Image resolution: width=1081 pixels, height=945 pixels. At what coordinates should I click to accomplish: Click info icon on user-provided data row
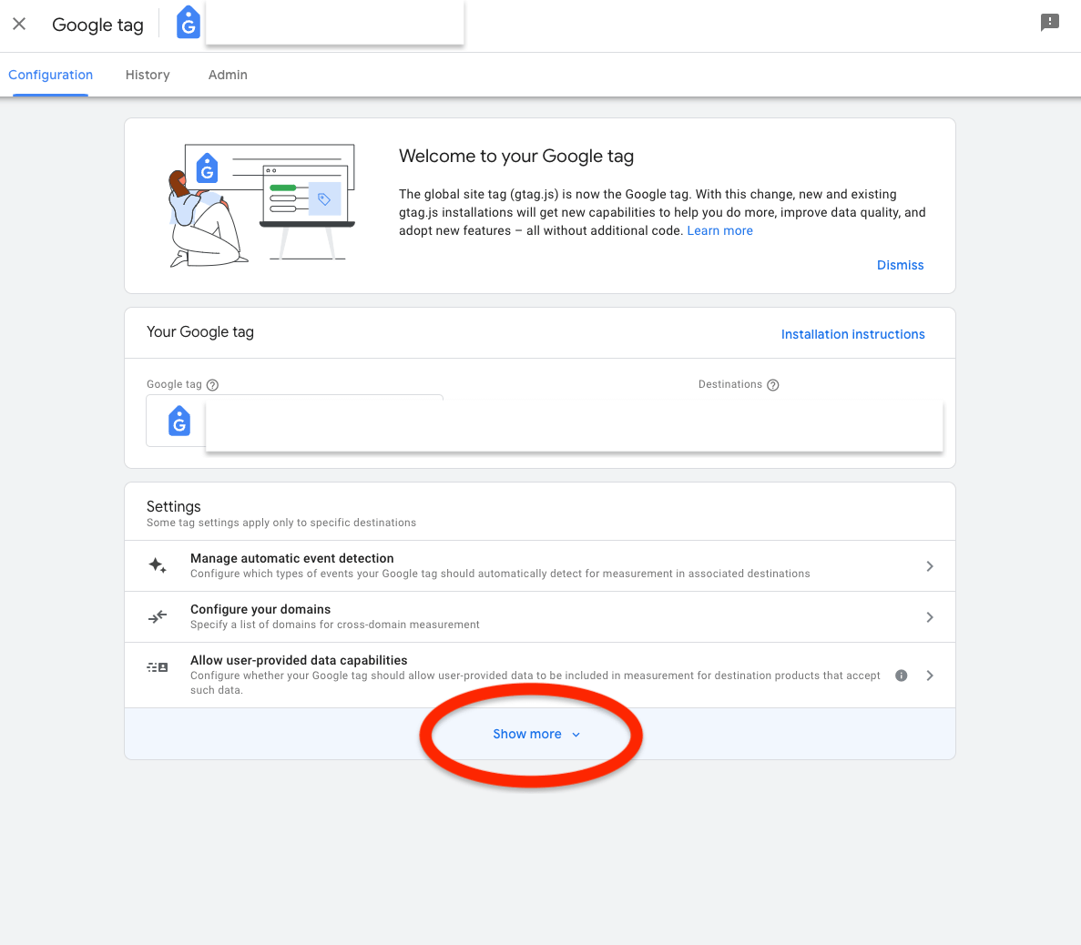point(901,676)
